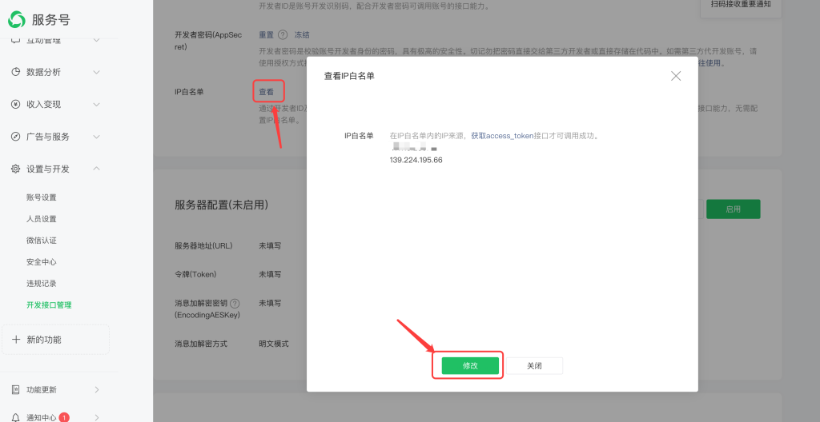Click the 消息加解密方式 label
This screenshot has height=422, width=820.
(x=201, y=344)
